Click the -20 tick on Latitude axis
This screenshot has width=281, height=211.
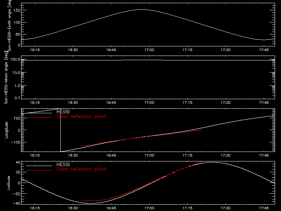click(x=17, y=194)
